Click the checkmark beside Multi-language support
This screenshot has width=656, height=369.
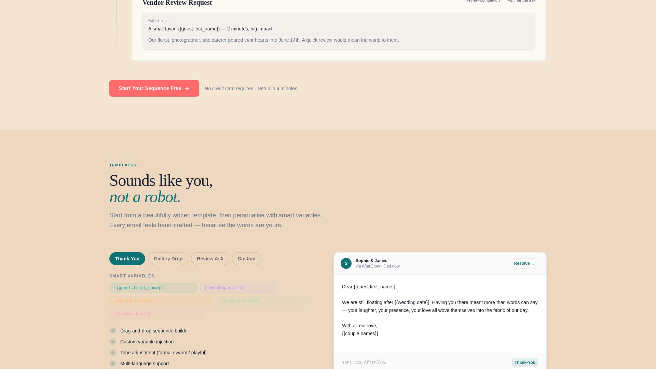pyautogui.click(x=112, y=364)
